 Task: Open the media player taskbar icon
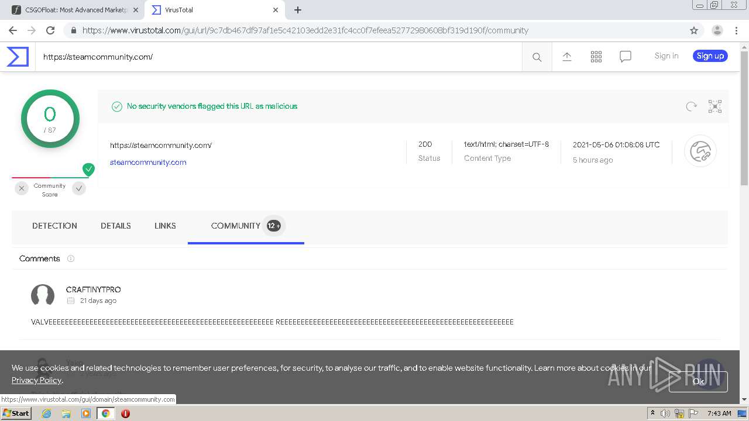(x=86, y=413)
